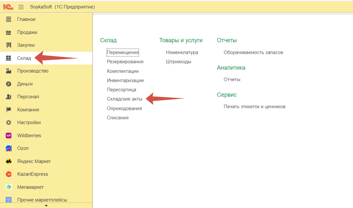
Task: Open the Персонал section
Action: click(x=46, y=97)
